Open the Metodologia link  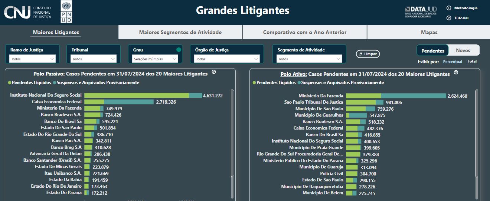466,8
